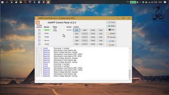The height and width of the screenshot is (95, 169).
Task: Click the taskbar search magnifier
Action: [7, 2]
